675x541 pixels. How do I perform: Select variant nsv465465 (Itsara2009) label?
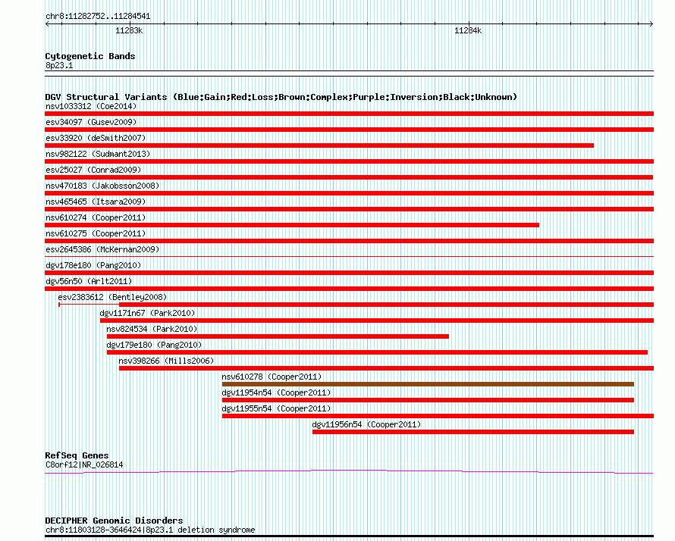coord(96,202)
